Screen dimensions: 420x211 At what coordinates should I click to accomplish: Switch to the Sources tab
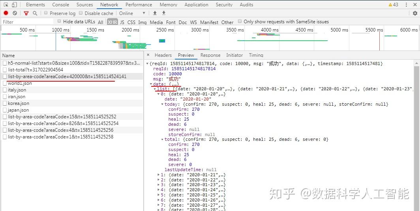click(84, 5)
